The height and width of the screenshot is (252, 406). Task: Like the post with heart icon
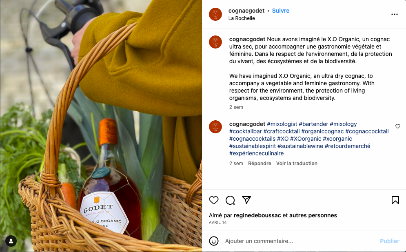pos(214,200)
